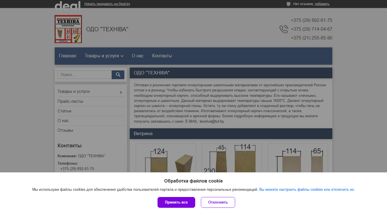Click header phone +375 (21) 255-85-90

(x=311, y=38)
